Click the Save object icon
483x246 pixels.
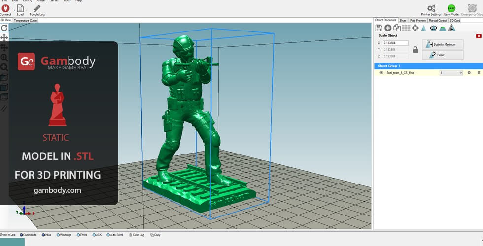379,28
